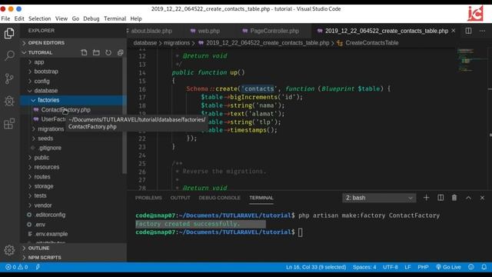Open the Selection menu

click(x=39, y=18)
